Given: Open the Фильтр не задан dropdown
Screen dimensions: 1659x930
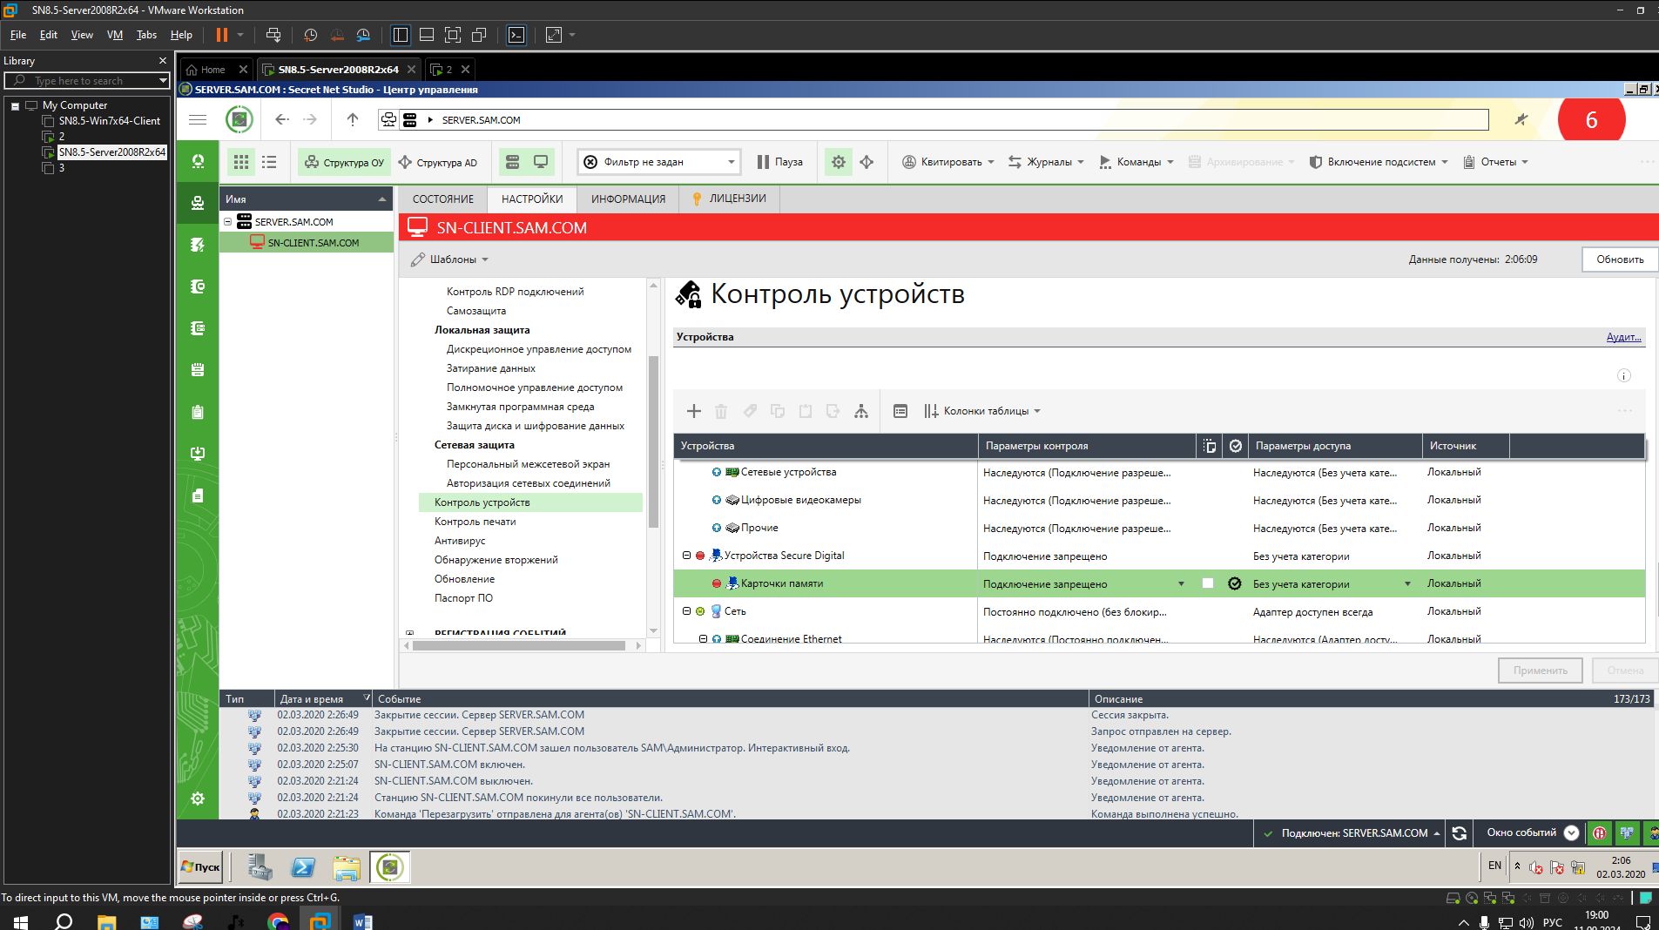Looking at the screenshot, I should 659,162.
